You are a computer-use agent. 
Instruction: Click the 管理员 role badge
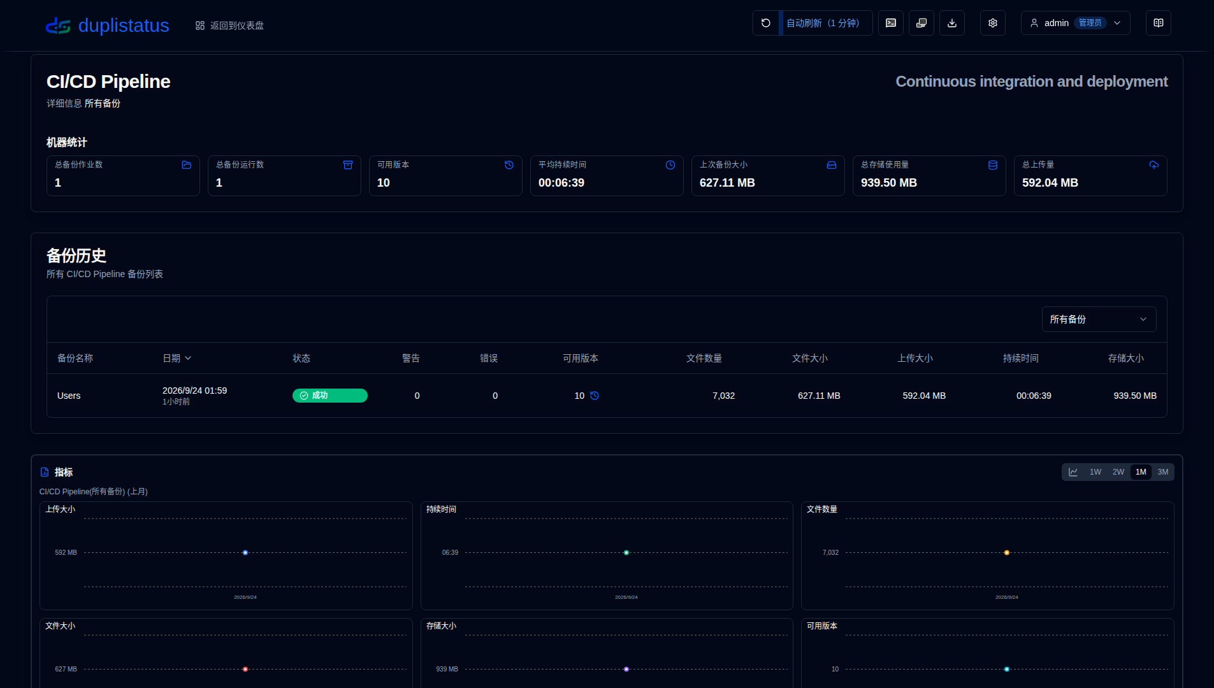pos(1090,23)
